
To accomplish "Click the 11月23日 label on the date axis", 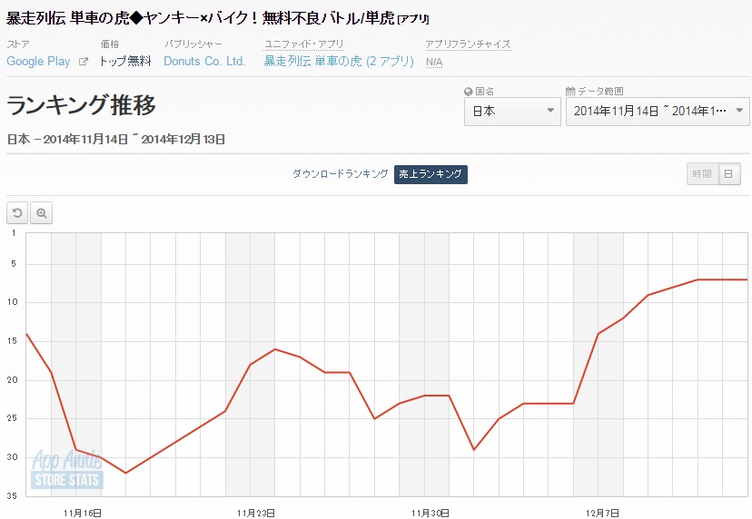I will click(256, 513).
